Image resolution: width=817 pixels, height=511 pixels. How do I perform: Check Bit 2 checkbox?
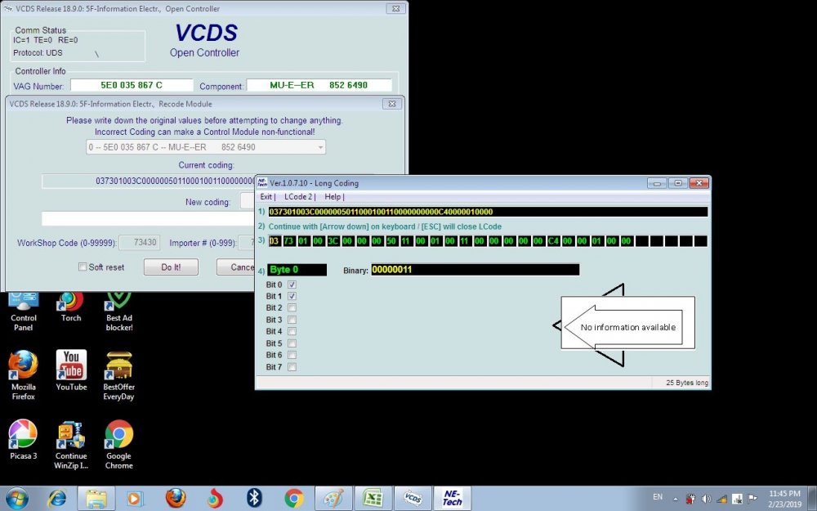[292, 307]
